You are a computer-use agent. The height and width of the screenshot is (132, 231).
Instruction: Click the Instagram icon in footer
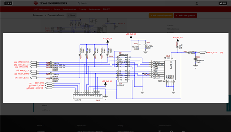160,131
